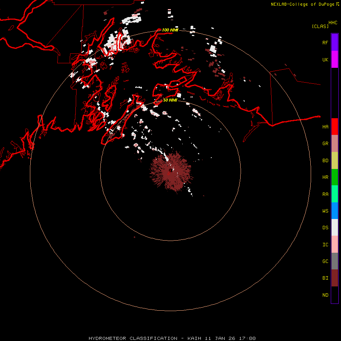
Task: Click the light pink IC legend swatch
Action: coord(335,244)
